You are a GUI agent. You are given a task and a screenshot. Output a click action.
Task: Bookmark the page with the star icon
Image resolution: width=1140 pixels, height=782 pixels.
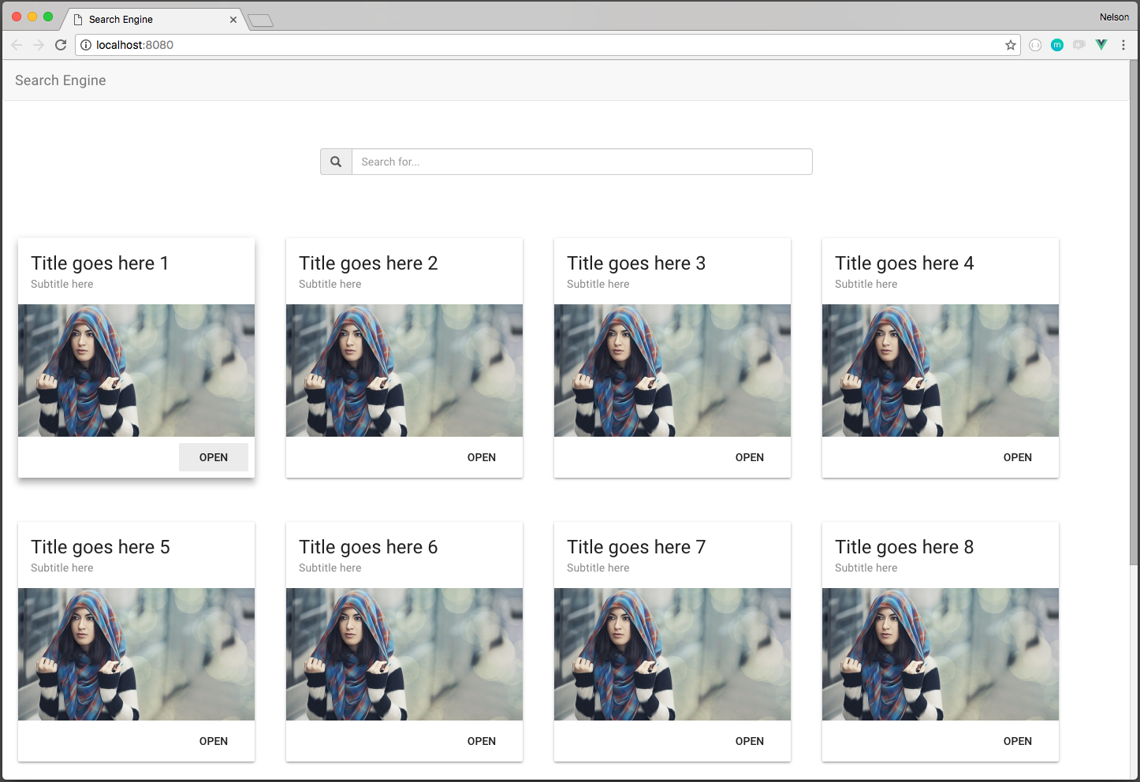[1010, 45]
